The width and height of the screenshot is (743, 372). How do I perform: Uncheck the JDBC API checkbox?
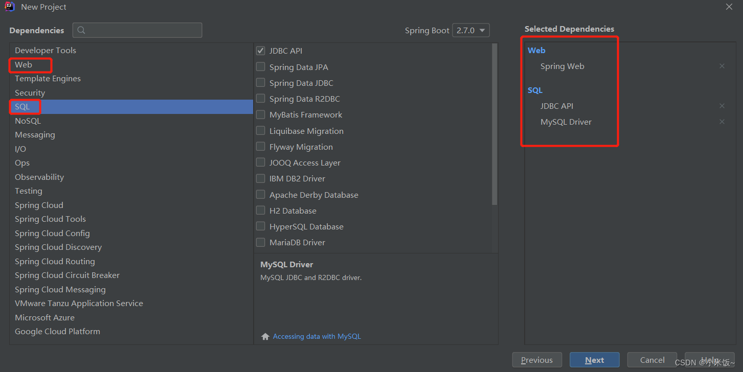pos(260,51)
